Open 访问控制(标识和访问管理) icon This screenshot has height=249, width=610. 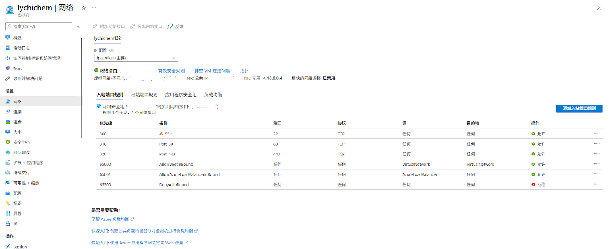point(8,58)
